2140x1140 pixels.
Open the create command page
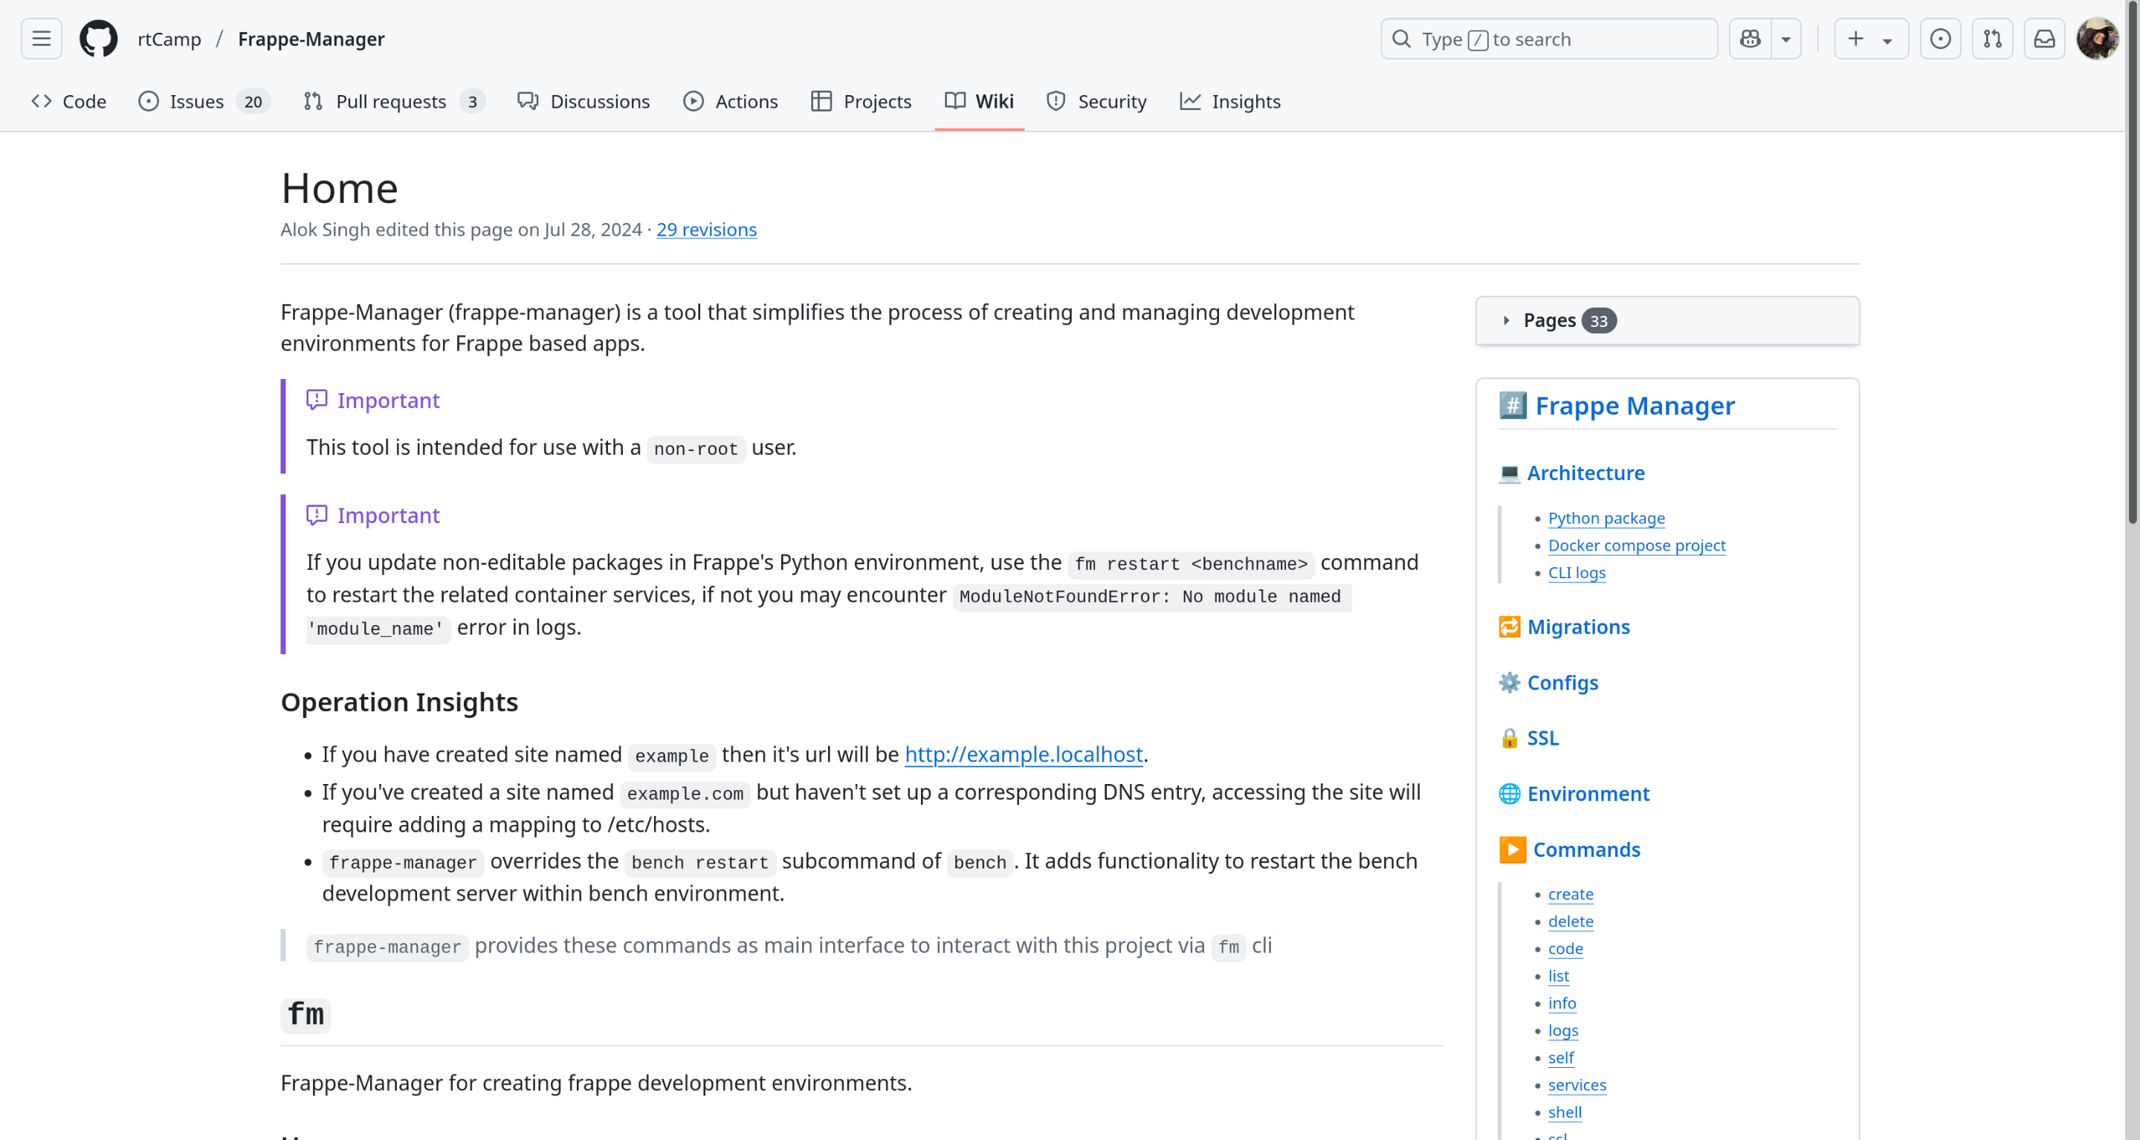pos(1570,894)
